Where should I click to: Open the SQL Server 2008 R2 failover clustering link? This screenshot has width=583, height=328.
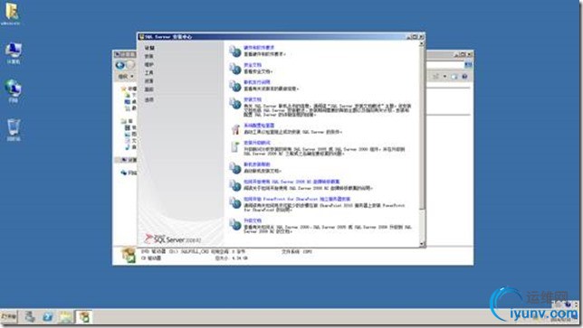(291, 182)
